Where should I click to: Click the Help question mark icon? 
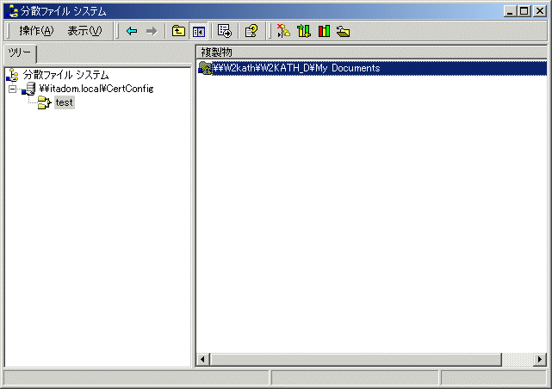pyautogui.click(x=251, y=31)
